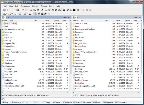Select VideoToDVD folder in right panel

pos(80,60)
